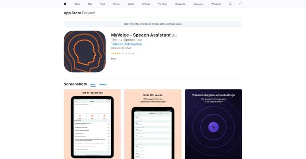Viewport: 306px width, 159px height.
Task: Open Watch menu item
Action: 131,4
